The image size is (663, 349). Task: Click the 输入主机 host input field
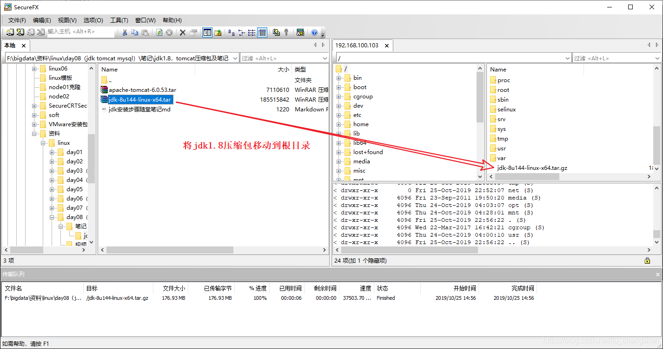coord(81,32)
